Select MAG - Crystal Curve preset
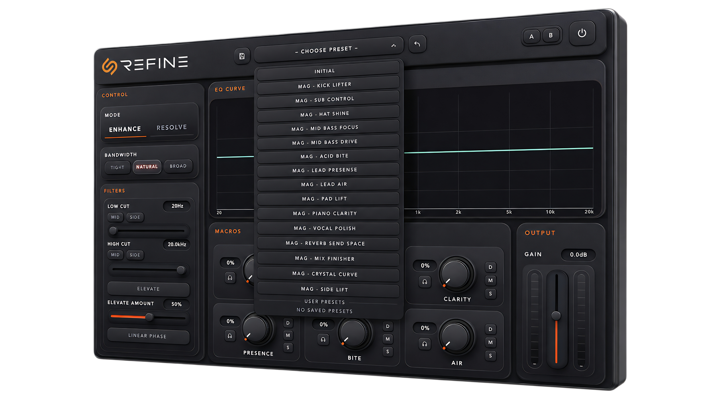 pyautogui.click(x=328, y=274)
